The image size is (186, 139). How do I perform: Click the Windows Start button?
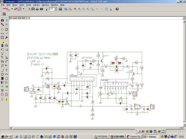coord(6,136)
